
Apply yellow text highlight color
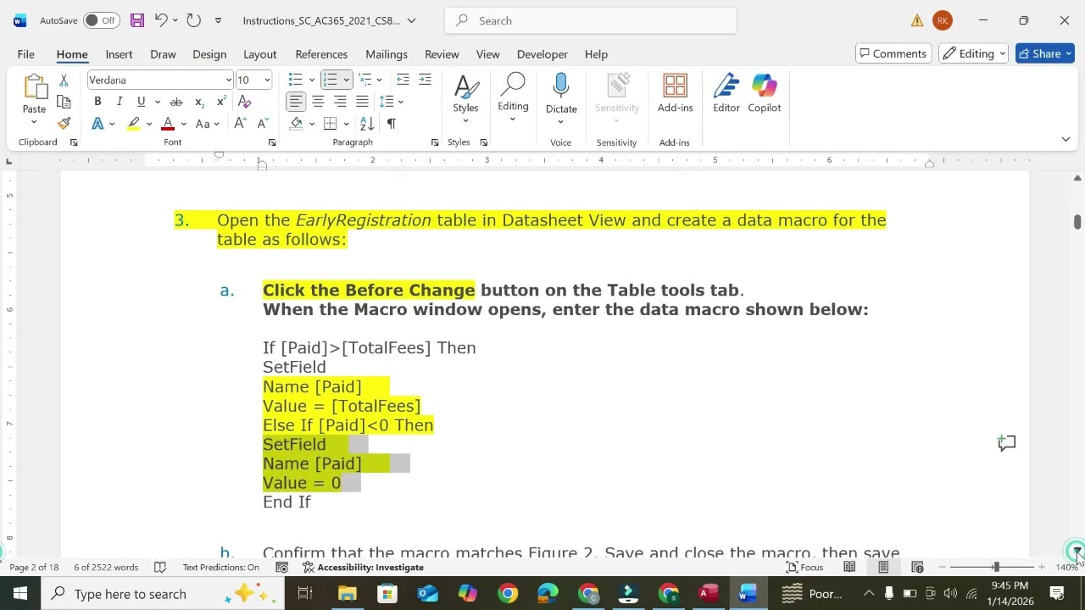pyautogui.click(x=133, y=124)
